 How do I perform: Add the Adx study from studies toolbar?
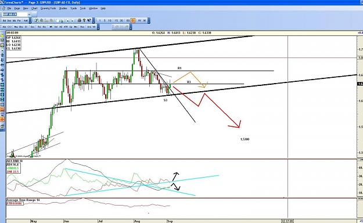pos(4,27)
